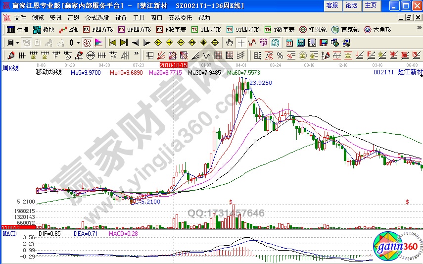Toggle the crosshair cursor tool
Screen dimensions: 423x264
241,42
